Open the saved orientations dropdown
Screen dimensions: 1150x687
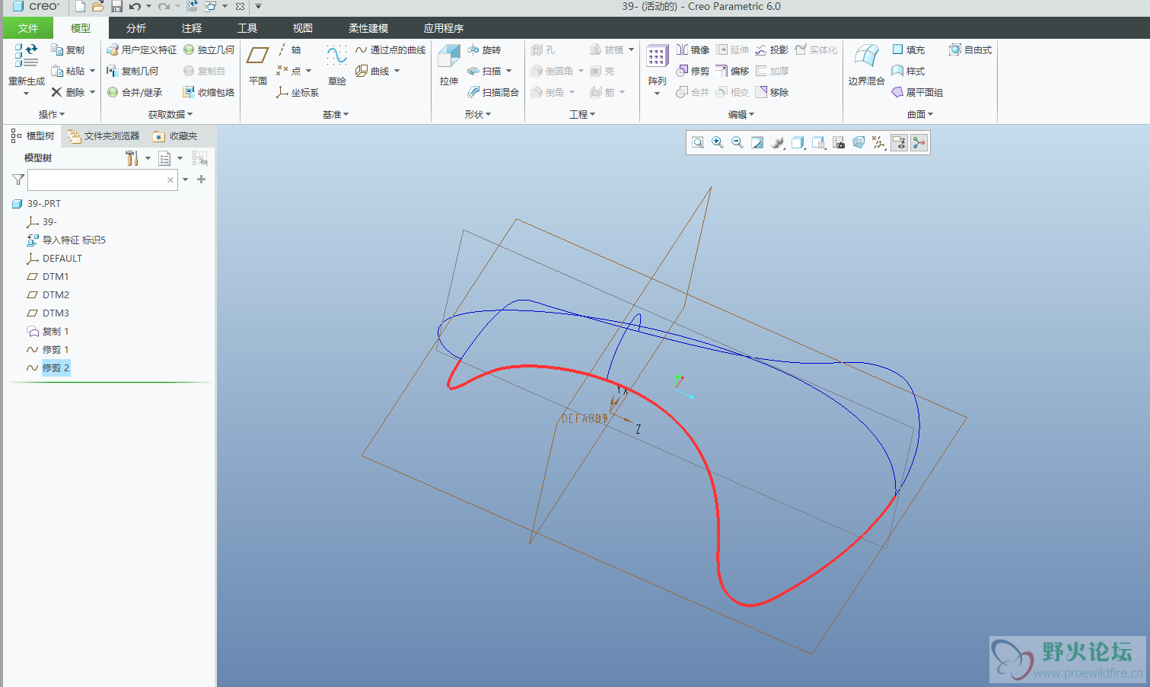(818, 142)
